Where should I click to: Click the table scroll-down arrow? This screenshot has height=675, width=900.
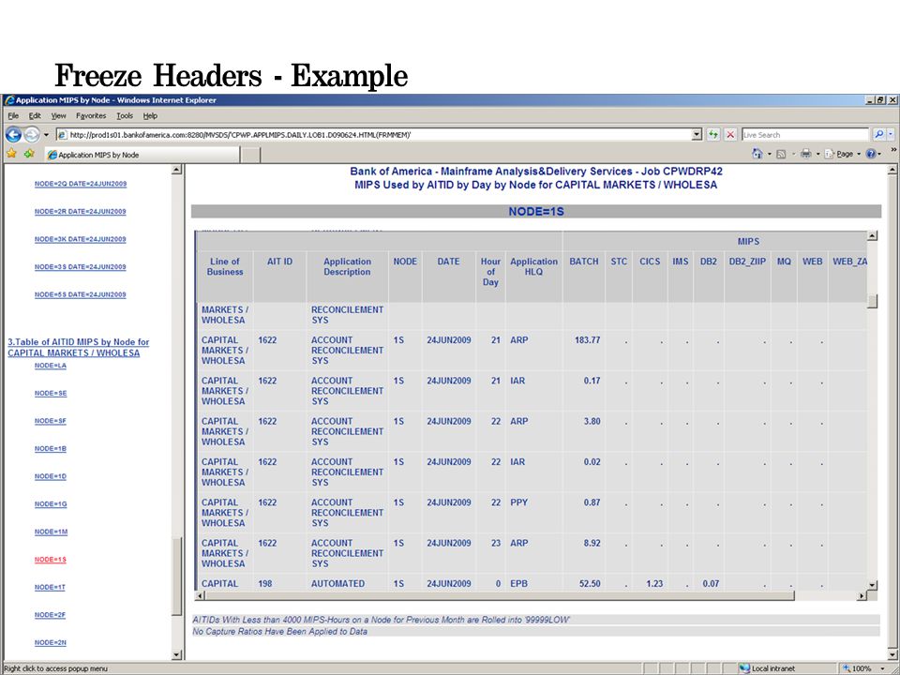(872, 585)
